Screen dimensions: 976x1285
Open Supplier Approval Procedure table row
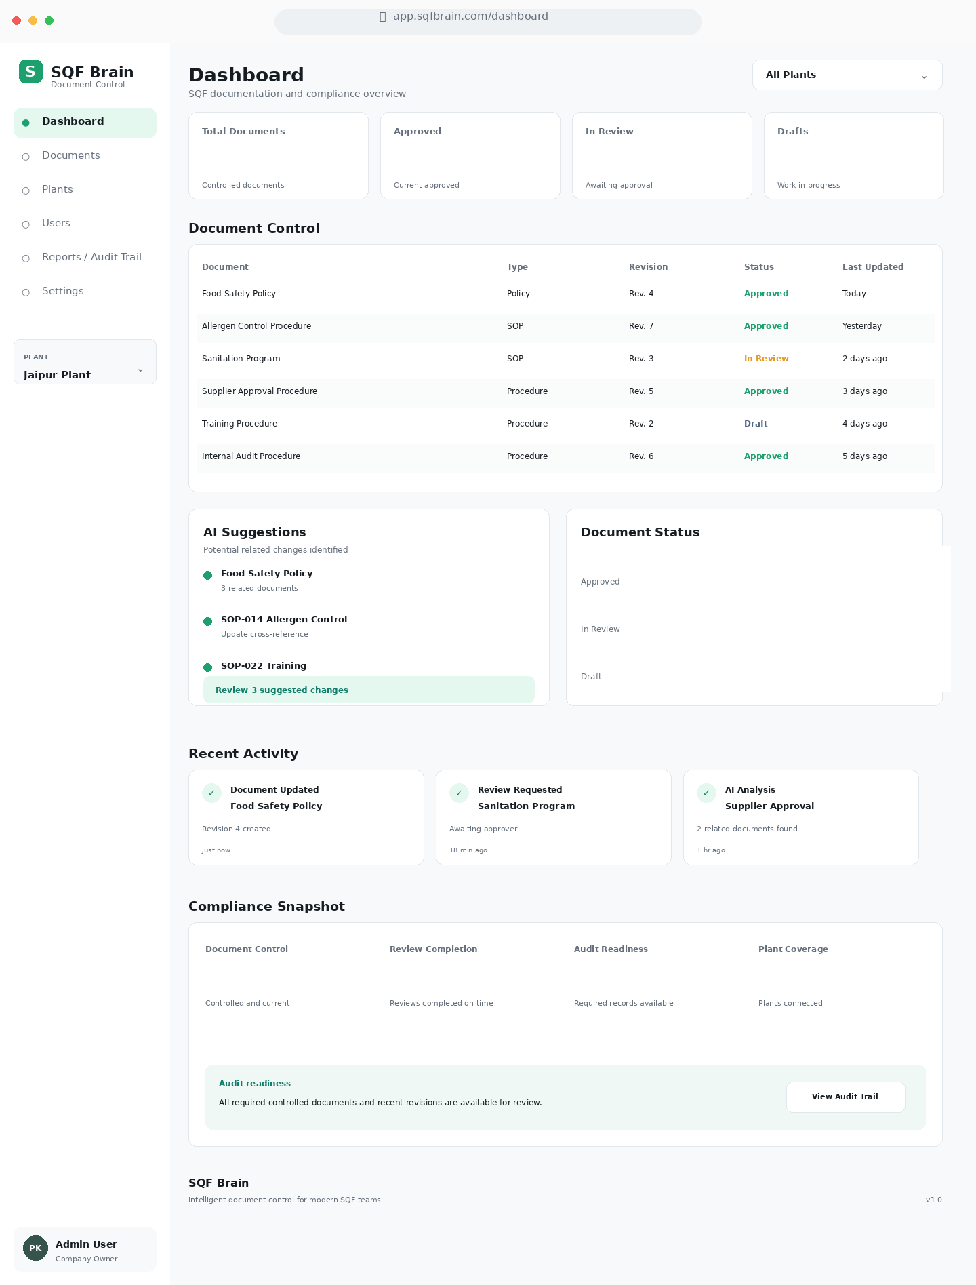[565, 392]
